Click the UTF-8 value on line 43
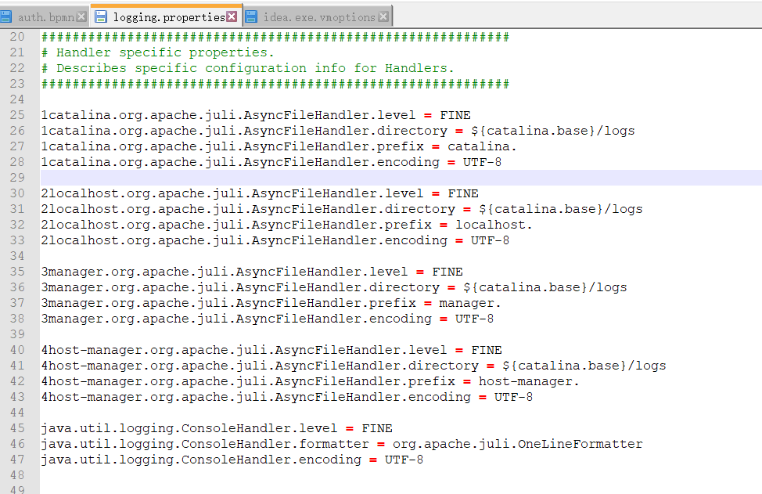762x494 pixels. tap(513, 397)
